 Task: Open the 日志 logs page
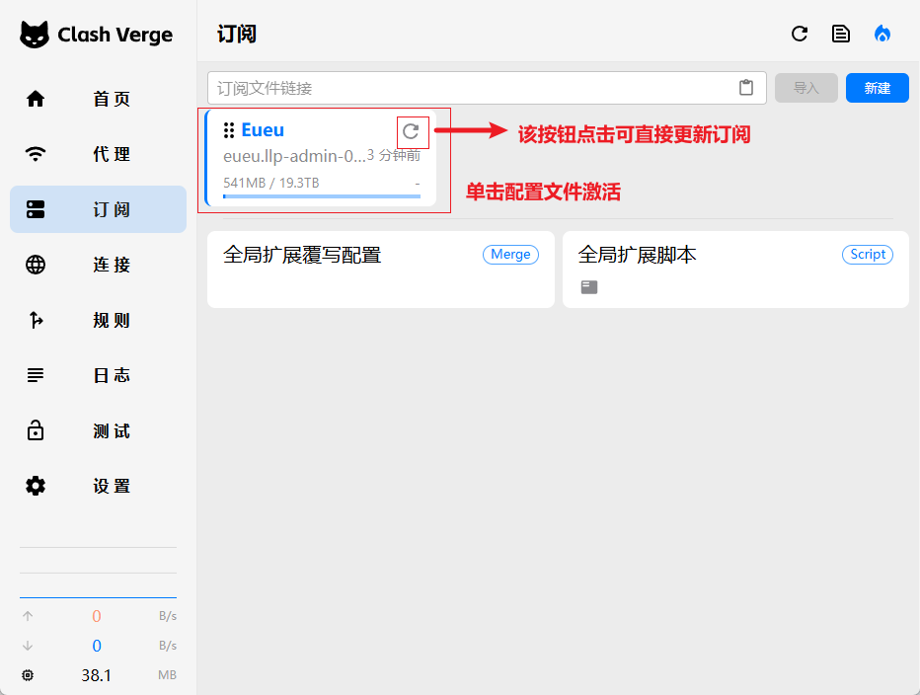coord(98,375)
